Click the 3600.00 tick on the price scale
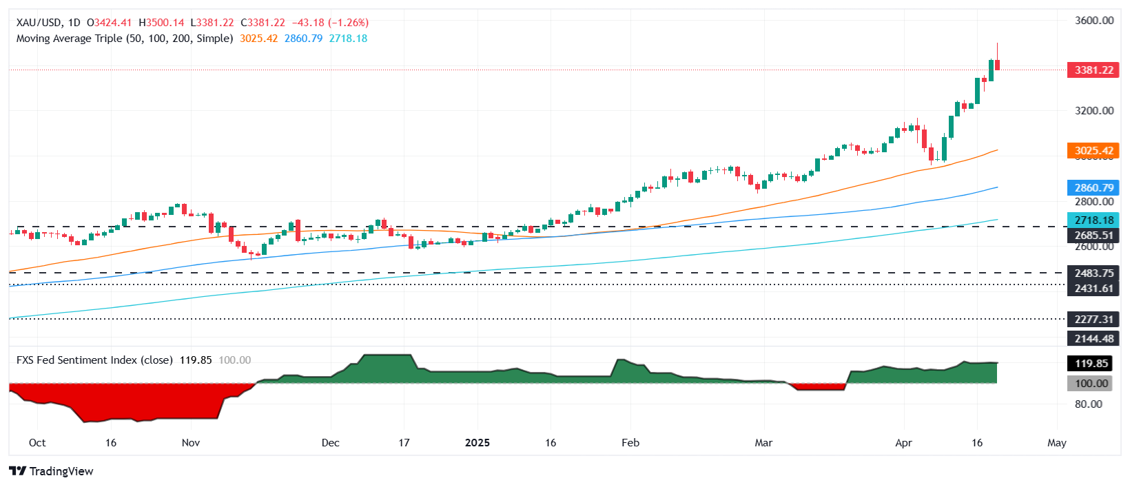This screenshot has width=1130, height=487. [1093, 21]
